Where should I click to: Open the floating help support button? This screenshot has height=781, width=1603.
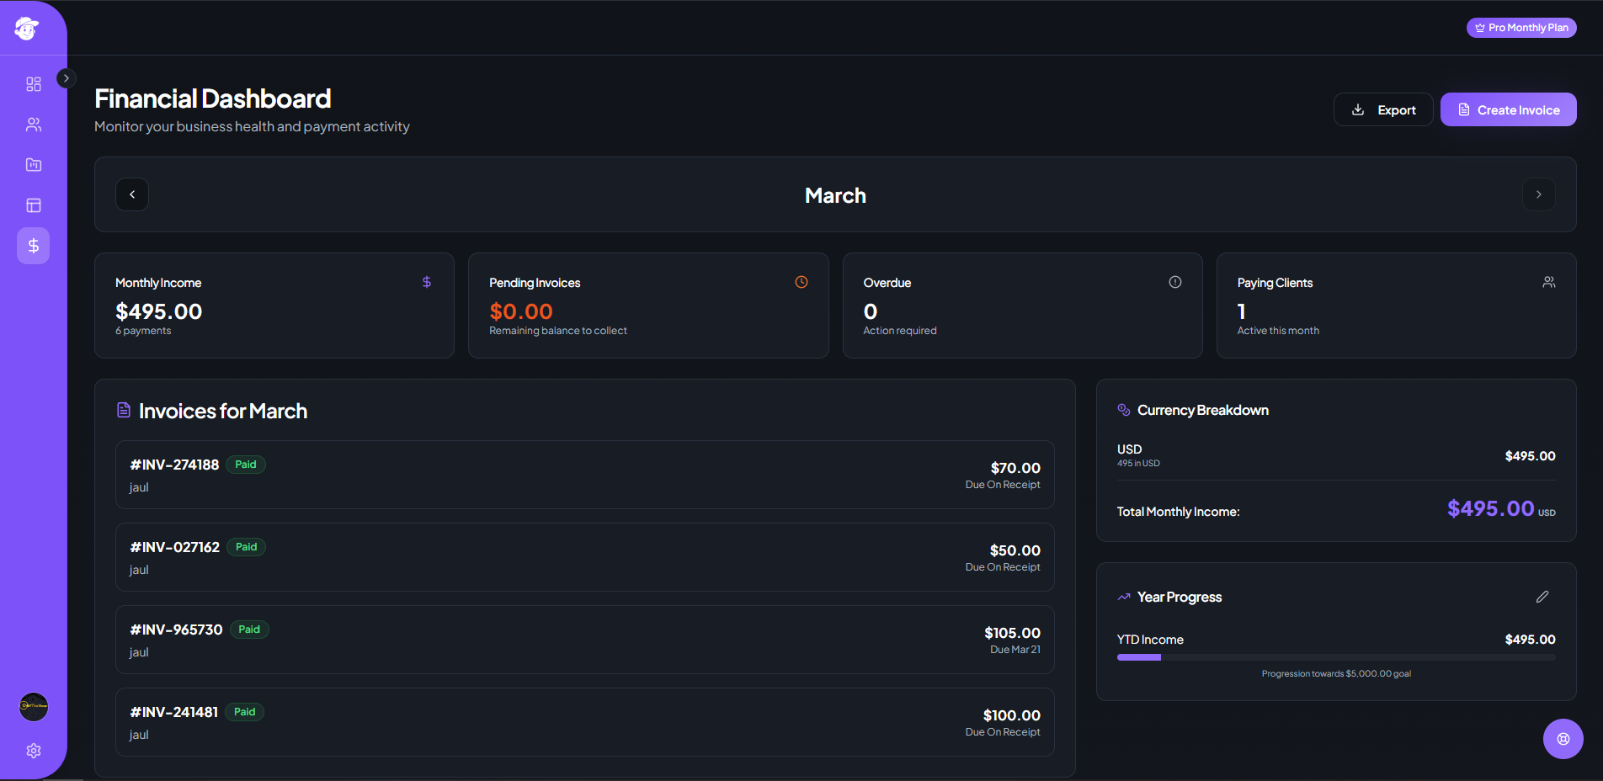pos(1563,739)
